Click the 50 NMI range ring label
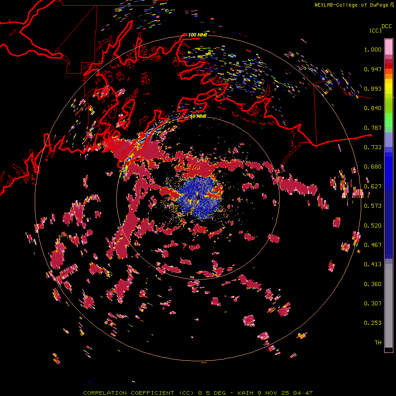396x396 pixels. (x=198, y=117)
